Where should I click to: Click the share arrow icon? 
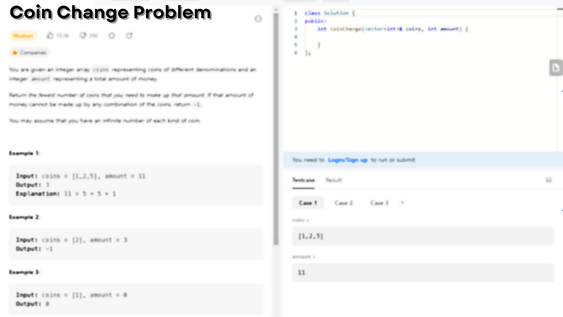(x=129, y=36)
